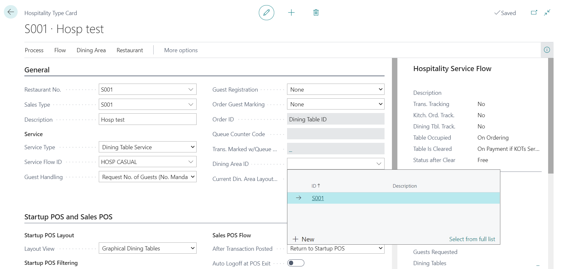Screen dimensions: 568x269
Task: Click the back arrow button
Action: point(11,12)
